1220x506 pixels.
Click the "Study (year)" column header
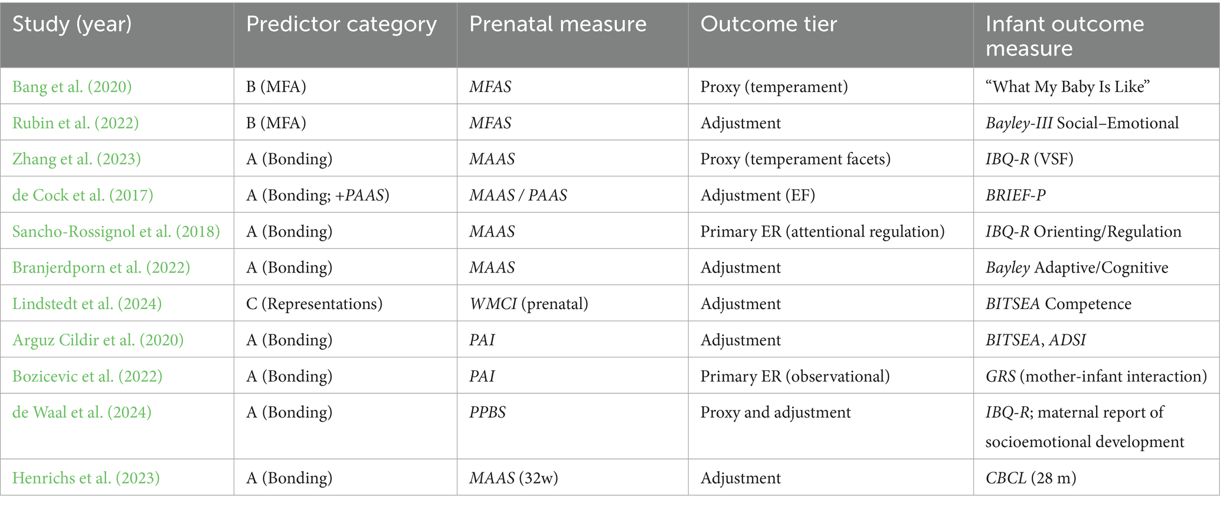72,24
